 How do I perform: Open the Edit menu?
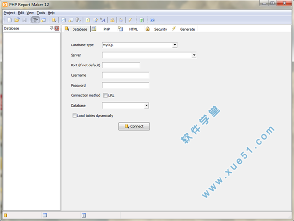click(x=21, y=13)
